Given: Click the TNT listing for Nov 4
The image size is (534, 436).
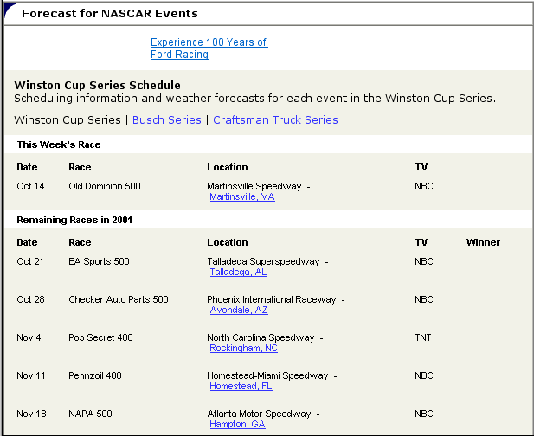Looking at the screenshot, I should coord(423,337).
